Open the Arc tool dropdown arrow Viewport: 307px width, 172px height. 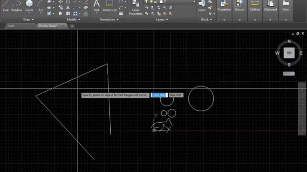click(41, 13)
